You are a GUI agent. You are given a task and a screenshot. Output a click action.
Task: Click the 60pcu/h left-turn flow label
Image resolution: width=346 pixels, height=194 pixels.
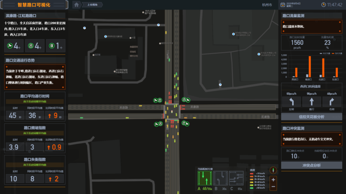coord(291,94)
